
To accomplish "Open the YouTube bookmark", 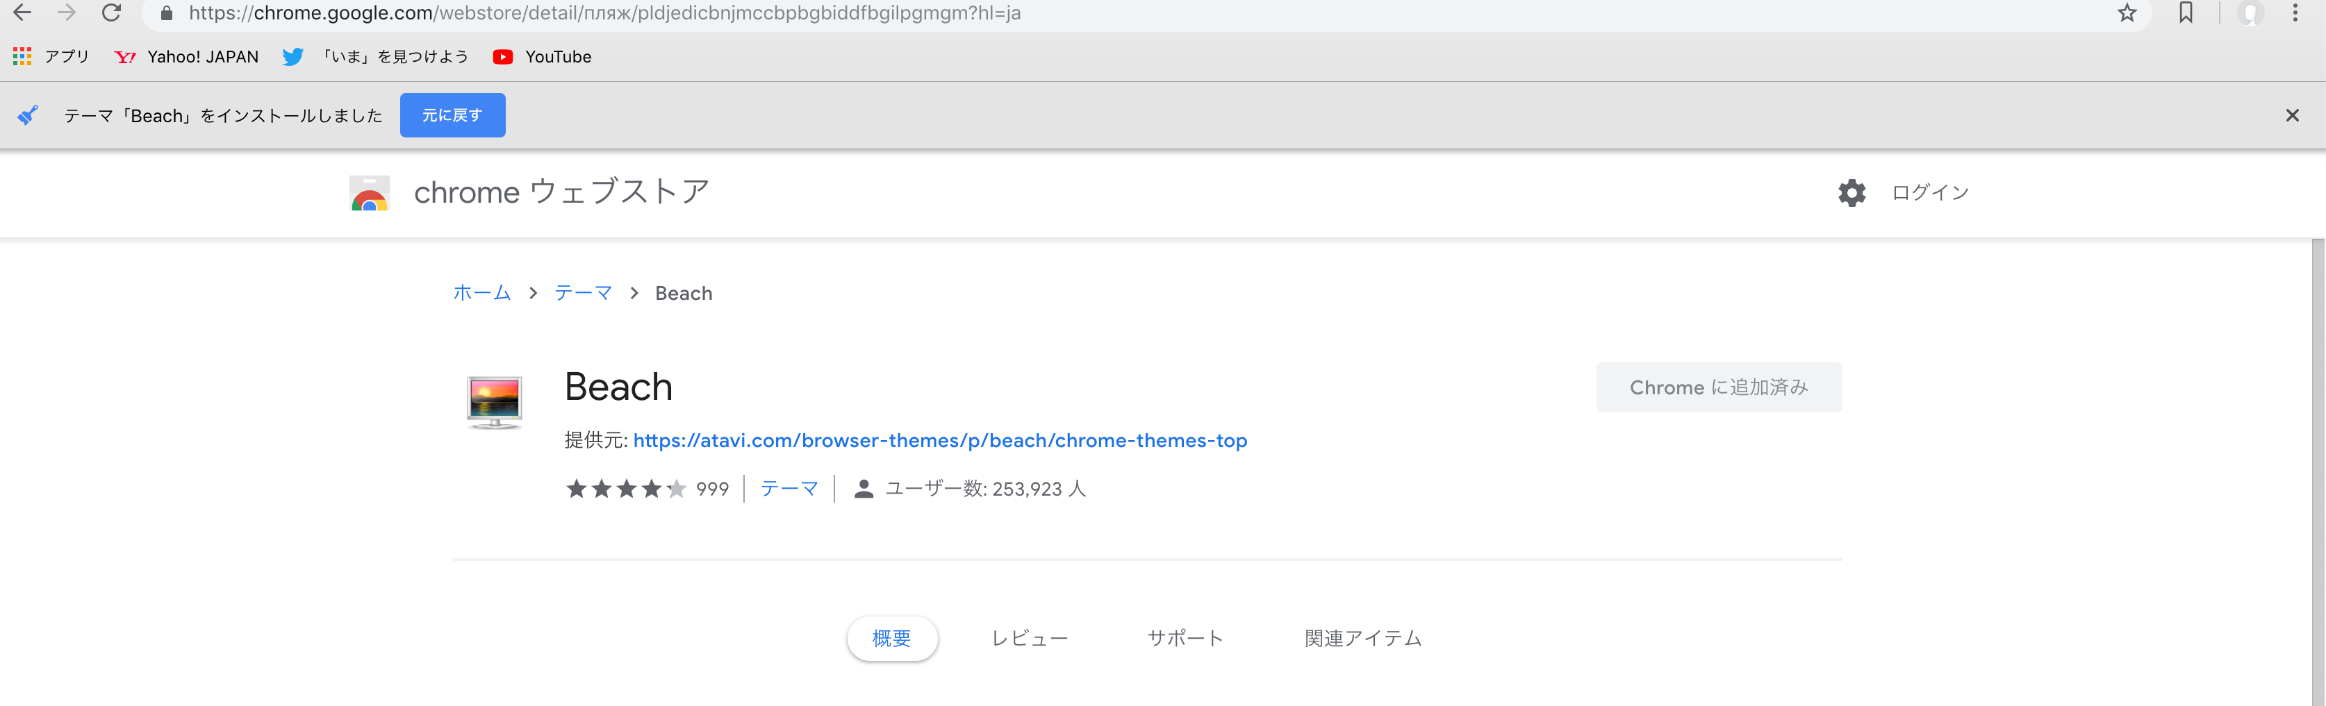I will pos(543,57).
